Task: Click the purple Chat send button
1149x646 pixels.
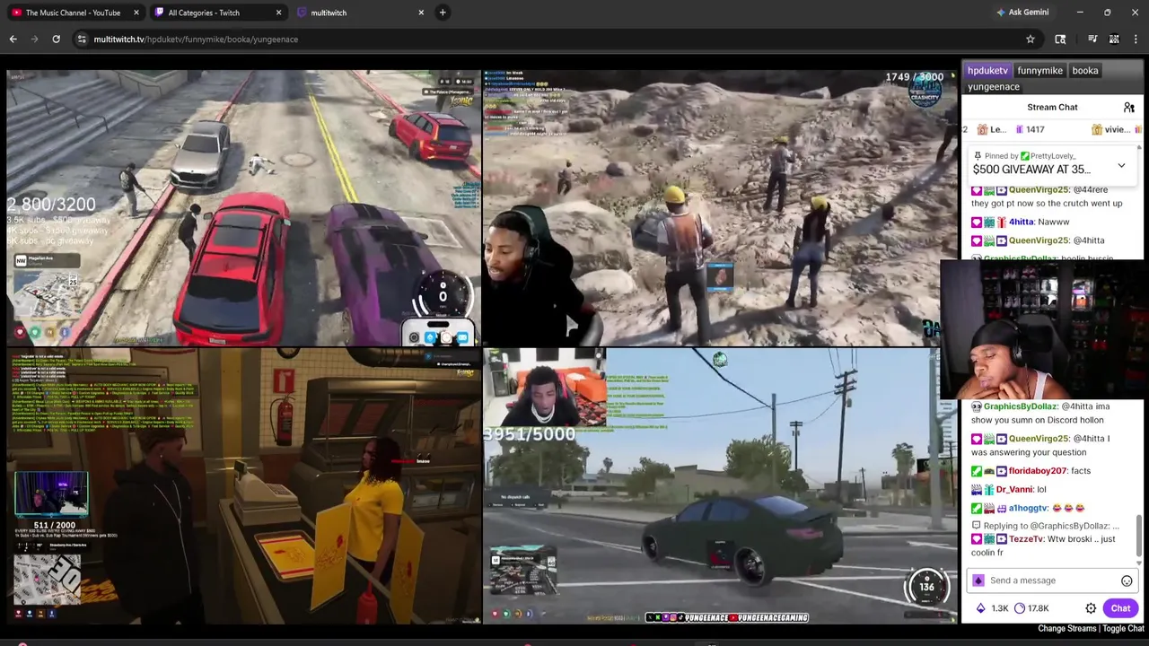Action: pyautogui.click(x=1120, y=608)
